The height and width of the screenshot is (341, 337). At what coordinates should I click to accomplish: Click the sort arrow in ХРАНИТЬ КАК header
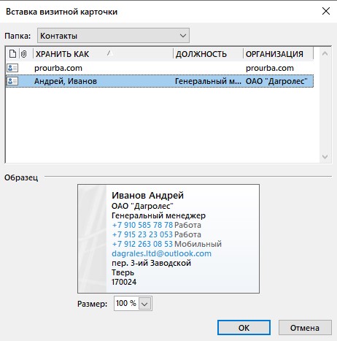(x=109, y=53)
